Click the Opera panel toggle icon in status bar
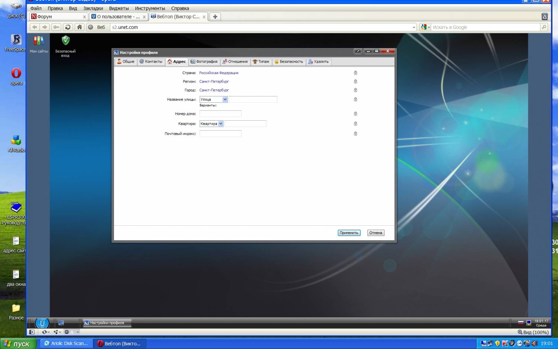Screen dimensions: 558x349 (32, 332)
